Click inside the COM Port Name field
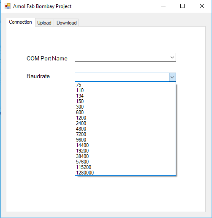Viewport: 212px width, 218px height. pyautogui.click(x=125, y=57)
